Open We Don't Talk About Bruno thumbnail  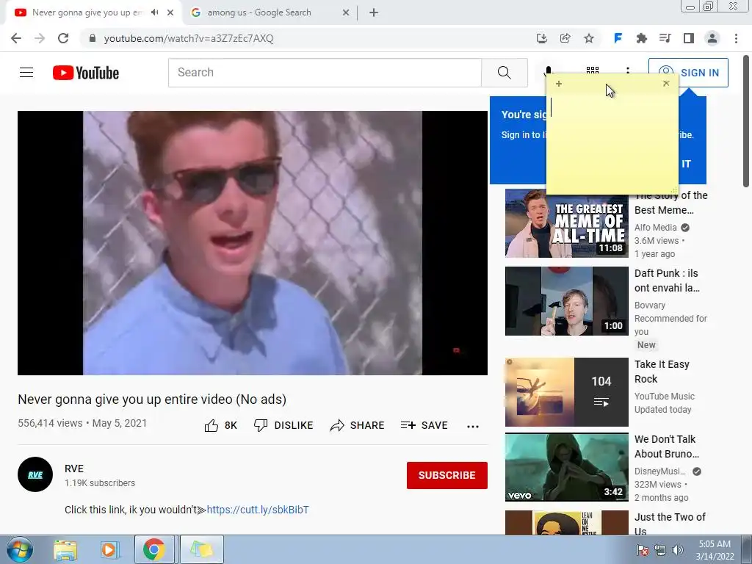(x=566, y=467)
